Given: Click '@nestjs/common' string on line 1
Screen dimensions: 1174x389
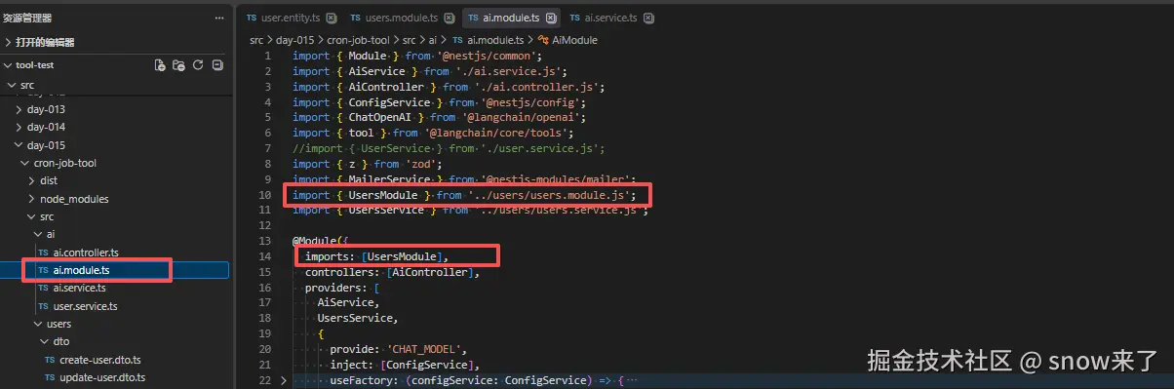Looking at the screenshot, I should pyautogui.click(x=485, y=56).
